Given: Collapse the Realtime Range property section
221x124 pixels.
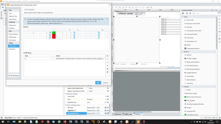Looking at the screenshot, I should pos(66,94).
